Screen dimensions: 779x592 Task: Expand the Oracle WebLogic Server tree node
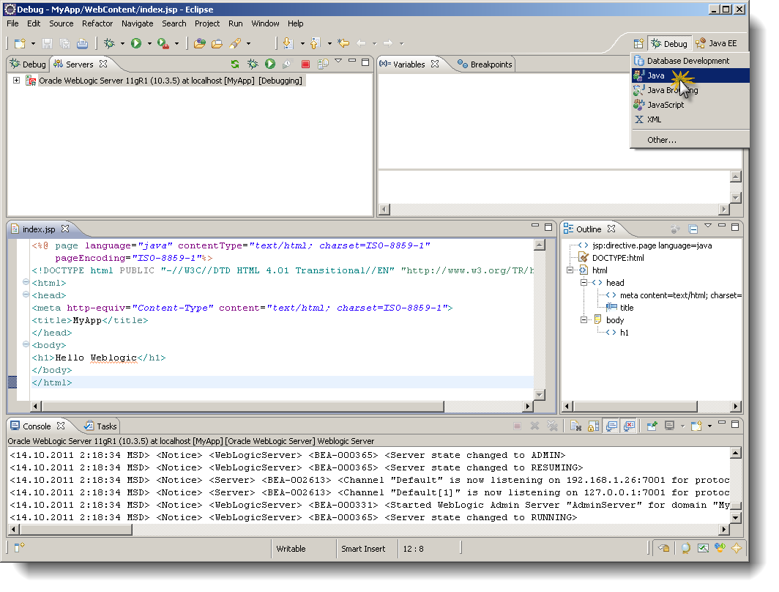[16, 81]
